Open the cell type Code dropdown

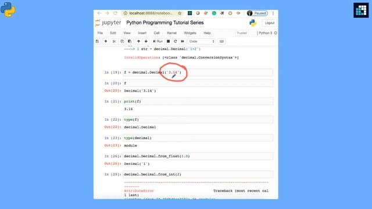pyautogui.click(x=202, y=41)
